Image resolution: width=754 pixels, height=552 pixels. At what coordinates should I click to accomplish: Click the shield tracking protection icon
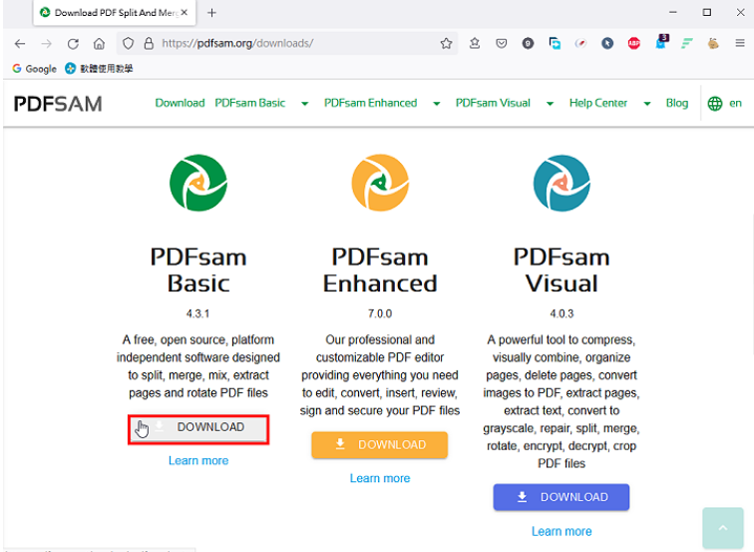click(128, 43)
